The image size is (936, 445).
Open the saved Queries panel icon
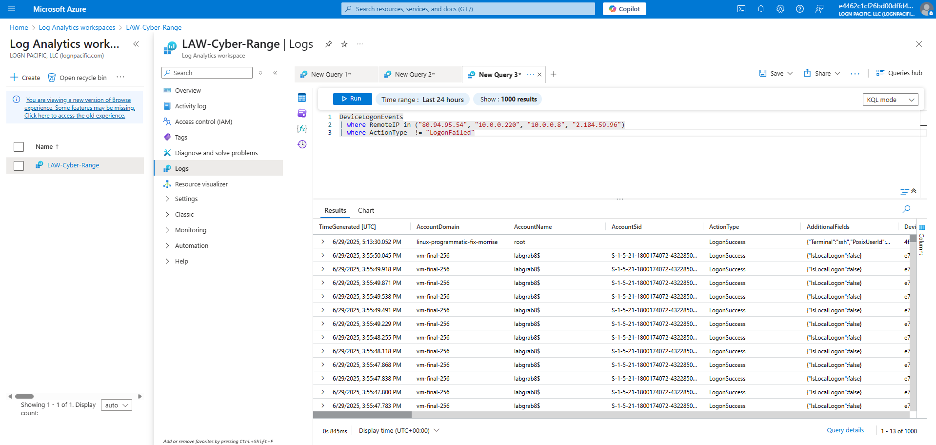click(302, 113)
